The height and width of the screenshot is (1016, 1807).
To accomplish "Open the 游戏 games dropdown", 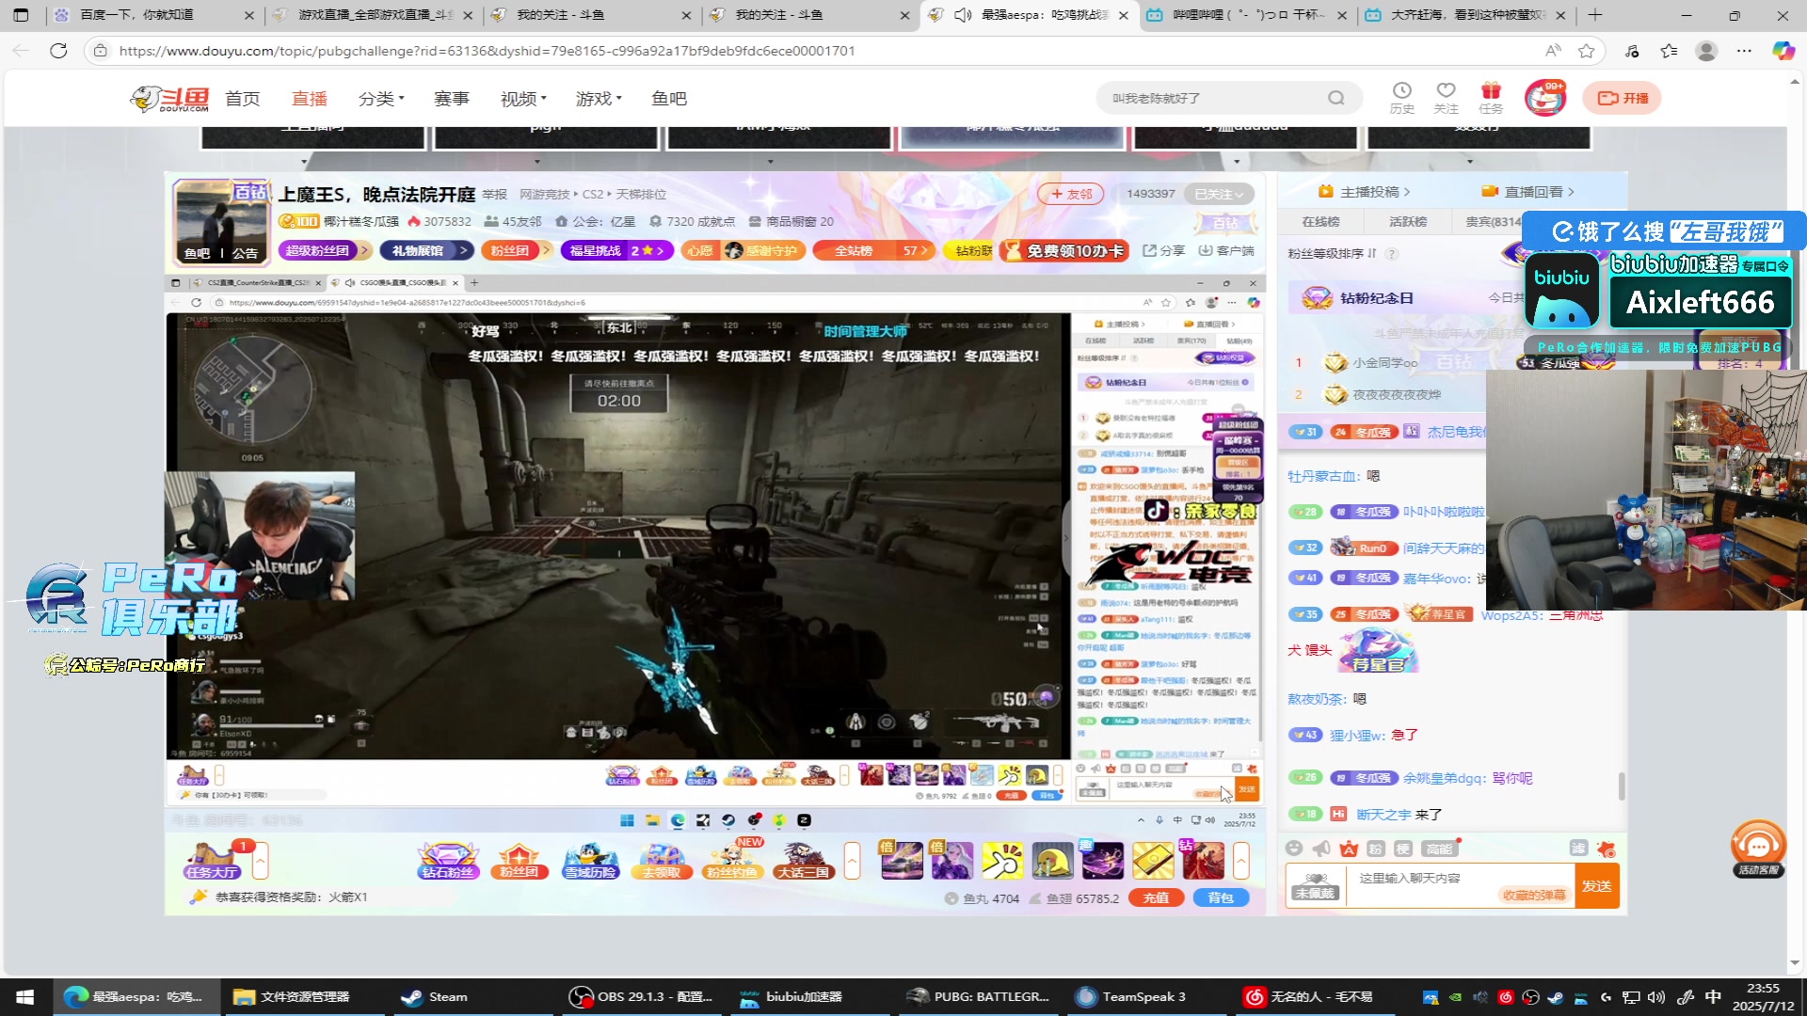I will click(x=599, y=99).
